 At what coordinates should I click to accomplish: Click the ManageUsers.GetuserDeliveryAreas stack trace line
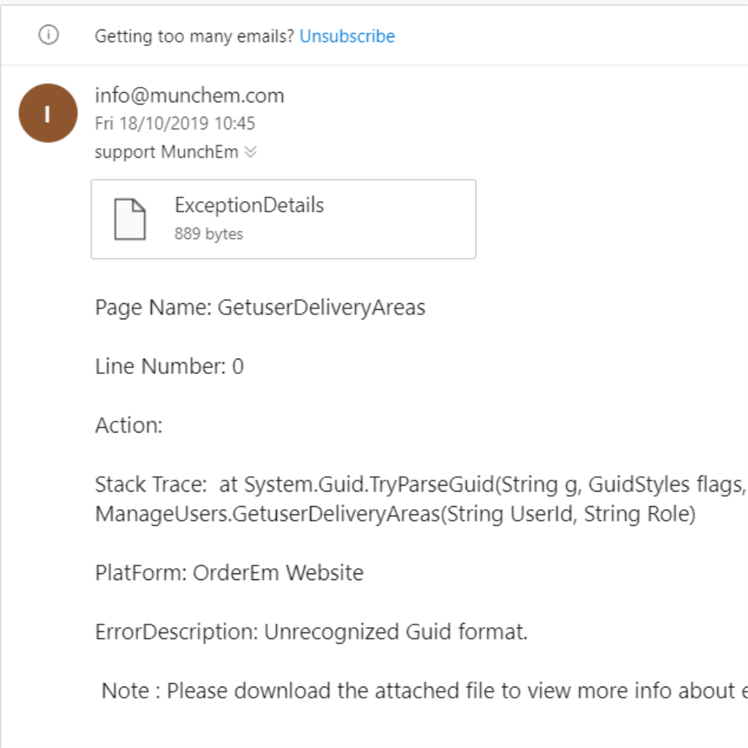(x=394, y=514)
